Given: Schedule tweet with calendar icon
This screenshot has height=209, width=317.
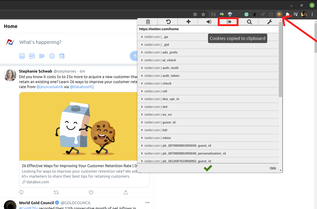Looking at the screenshot, I should click(x=62, y=56).
